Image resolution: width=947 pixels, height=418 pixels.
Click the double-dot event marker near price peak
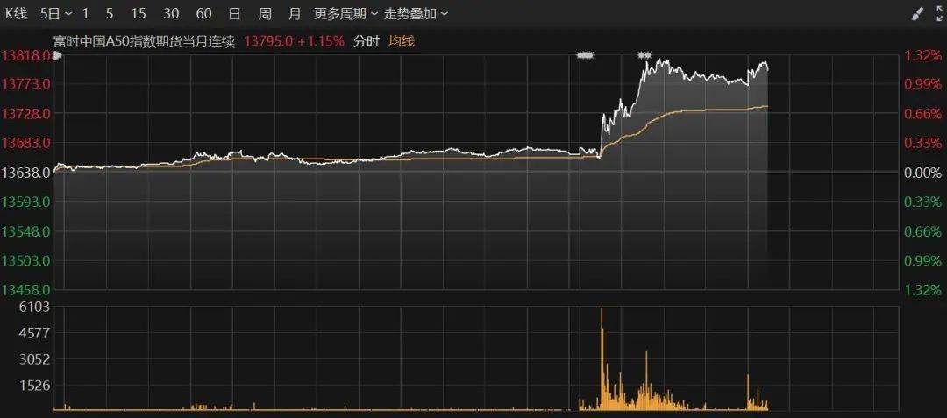click(x=644, y=55)
